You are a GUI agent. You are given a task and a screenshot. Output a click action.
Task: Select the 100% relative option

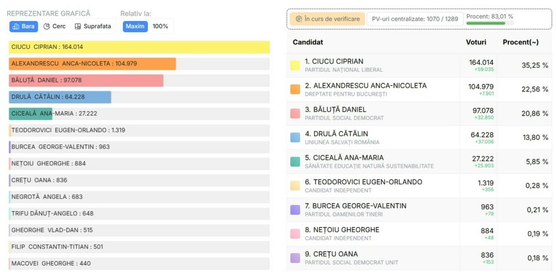coord(160,26)
